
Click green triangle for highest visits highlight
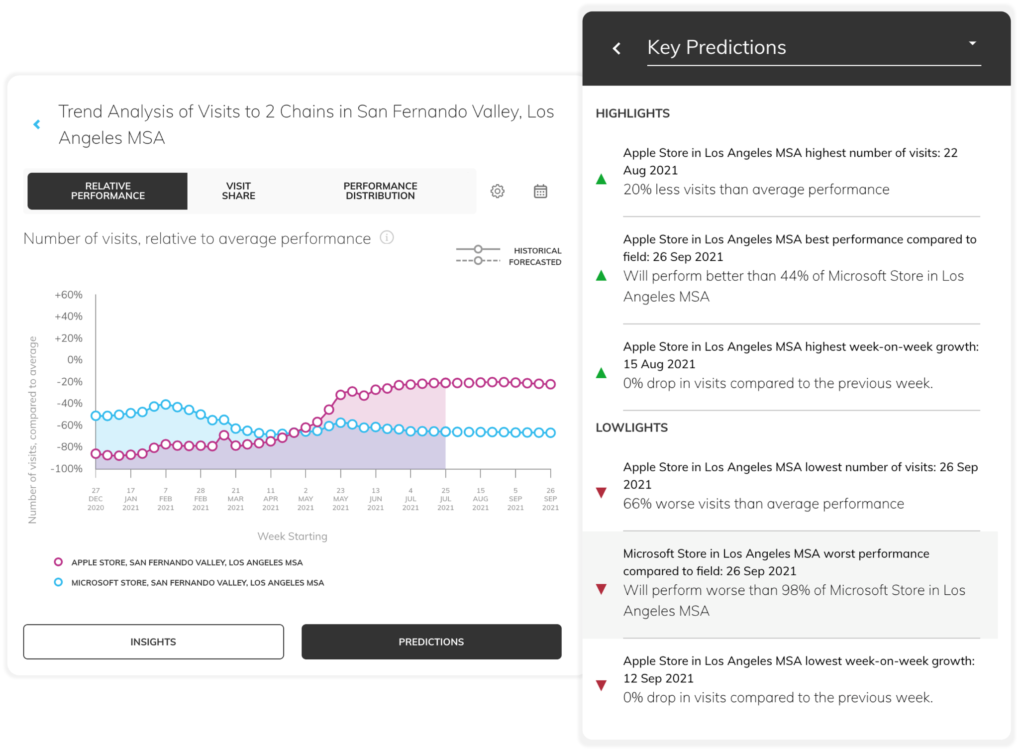[x=601, y=179]
